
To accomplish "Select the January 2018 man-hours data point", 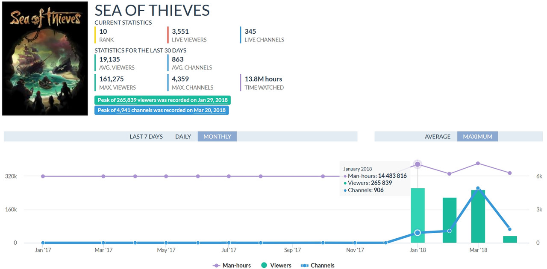I will (418, 164).
